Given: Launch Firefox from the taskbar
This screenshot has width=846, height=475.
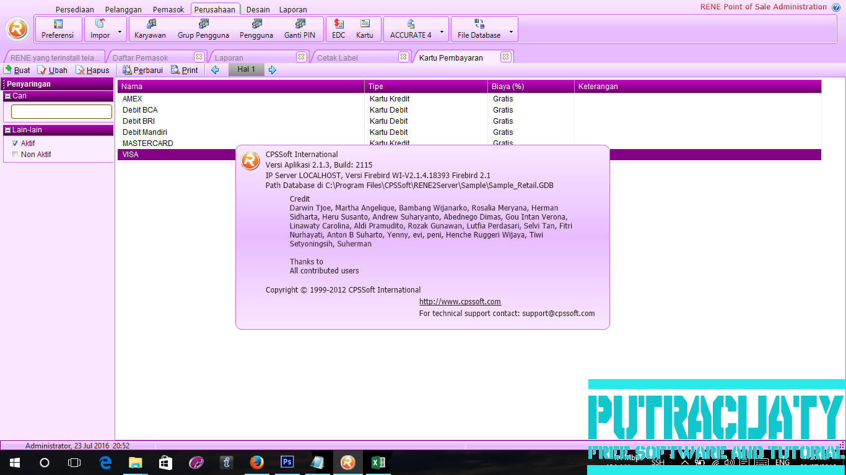Looking at the screenshot, I should coord(256,463).
